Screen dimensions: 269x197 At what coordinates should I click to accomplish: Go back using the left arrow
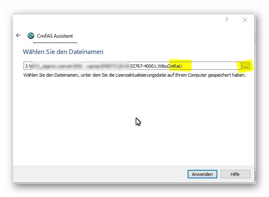pos(18,35)
